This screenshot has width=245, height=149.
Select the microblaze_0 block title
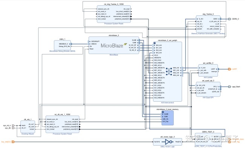coord(114,35)
